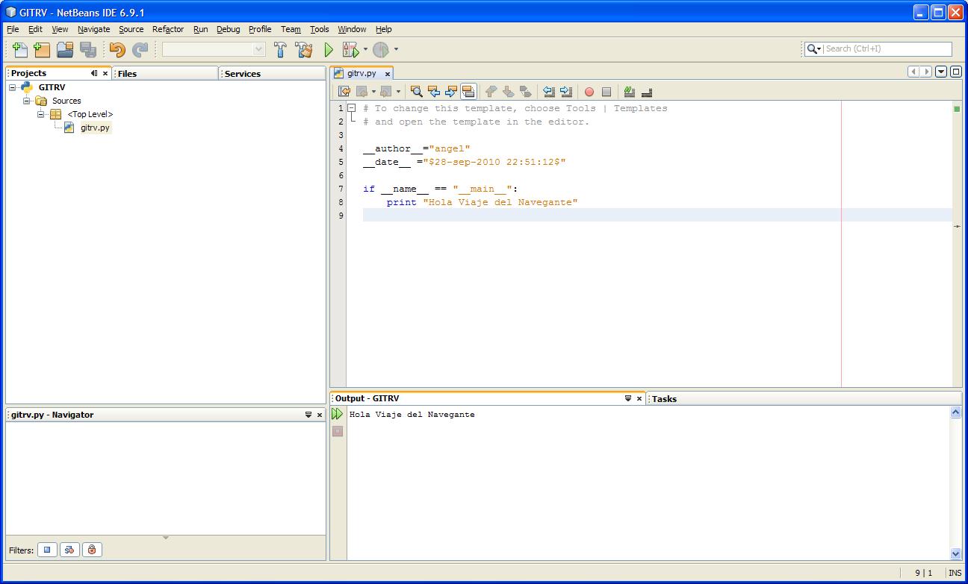968x584 pixels.
Task: Maximize the editor window button
Action: 955,72
